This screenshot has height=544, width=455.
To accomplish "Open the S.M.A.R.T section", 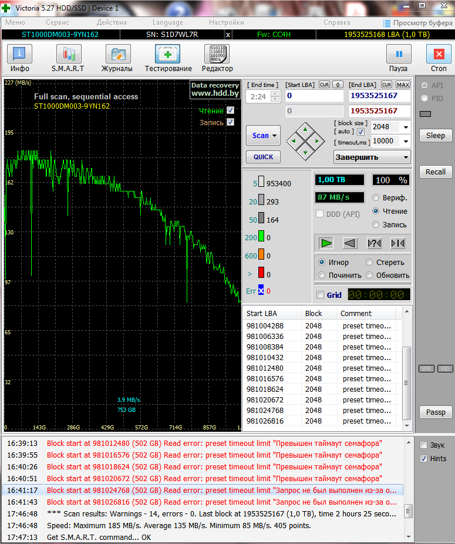I will coord(68,58).
